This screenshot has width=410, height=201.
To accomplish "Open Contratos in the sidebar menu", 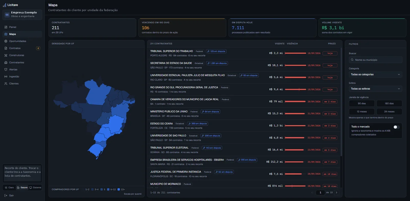I will point(22,48).
